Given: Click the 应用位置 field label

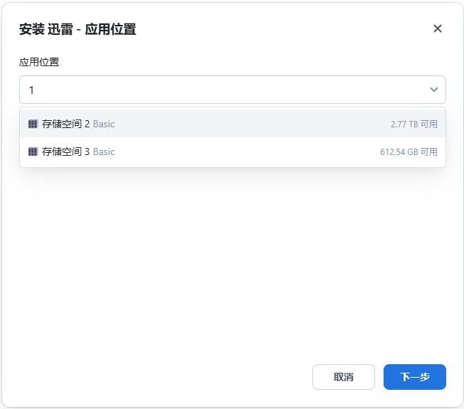Looking at the screenshot, I should click(39, 62).
